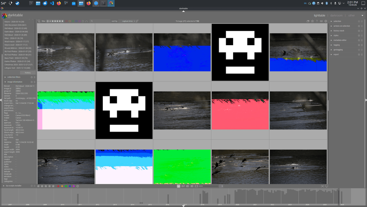The height and width of the screenshot is (207, 367).
Task: Select collection Macro - 2026-03-16 (28)
Action: pyautogui.click(x=14, y=22)
